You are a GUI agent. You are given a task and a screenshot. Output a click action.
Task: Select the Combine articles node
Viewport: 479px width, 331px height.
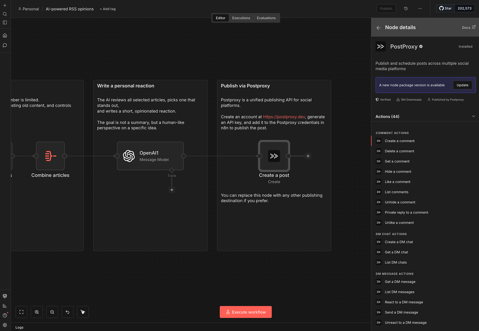click(x=50, y=156)
